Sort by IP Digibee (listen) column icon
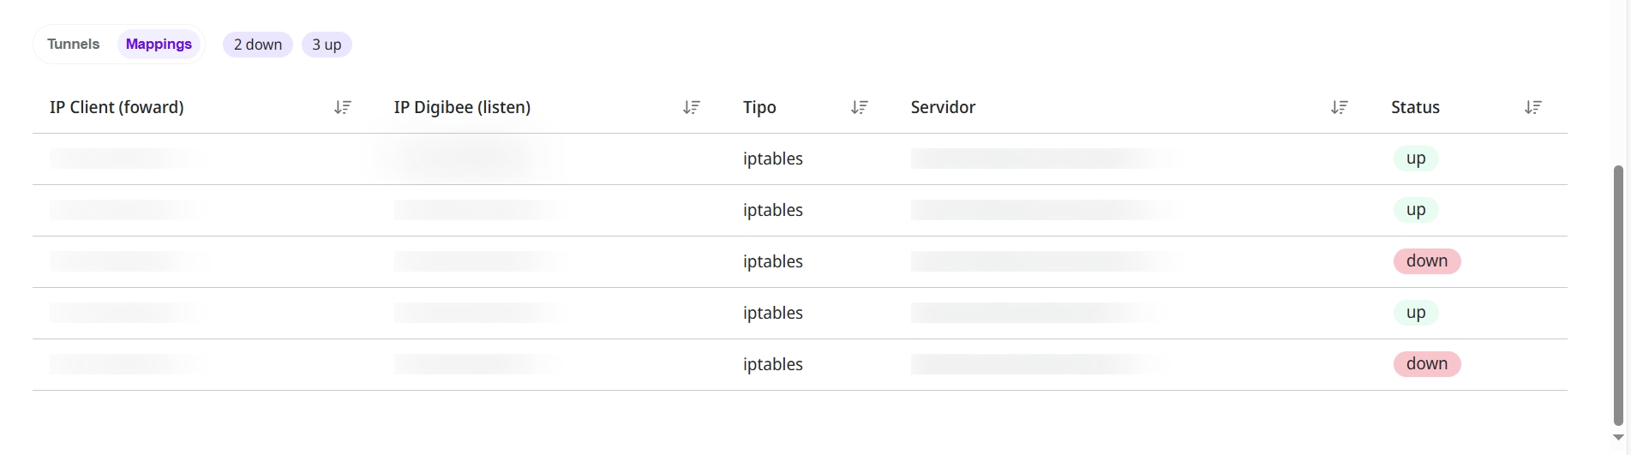The width and height of the screenshot is (1631, 455). pos(692,107)
